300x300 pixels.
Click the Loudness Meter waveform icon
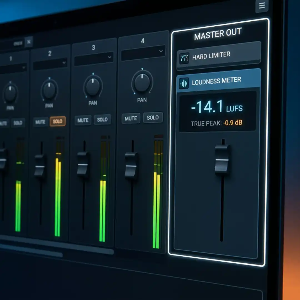pyautogui.click(x=184, y=83)
